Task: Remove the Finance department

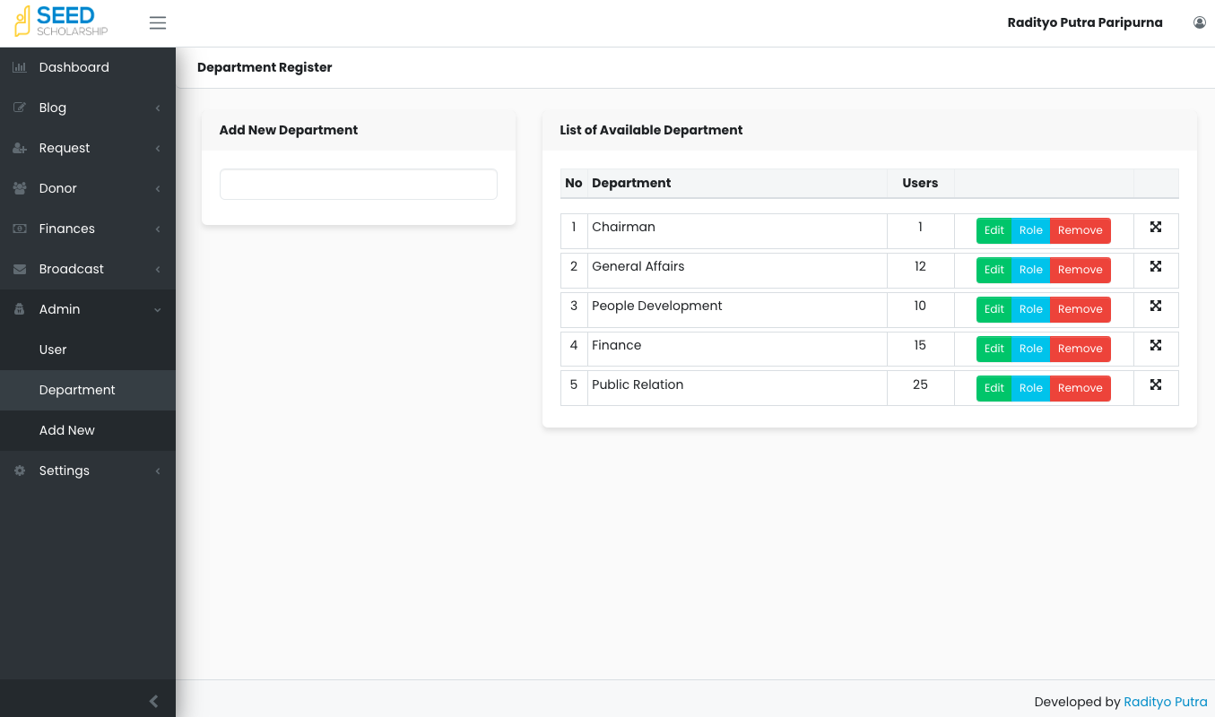Action: tap(1080, 349)
